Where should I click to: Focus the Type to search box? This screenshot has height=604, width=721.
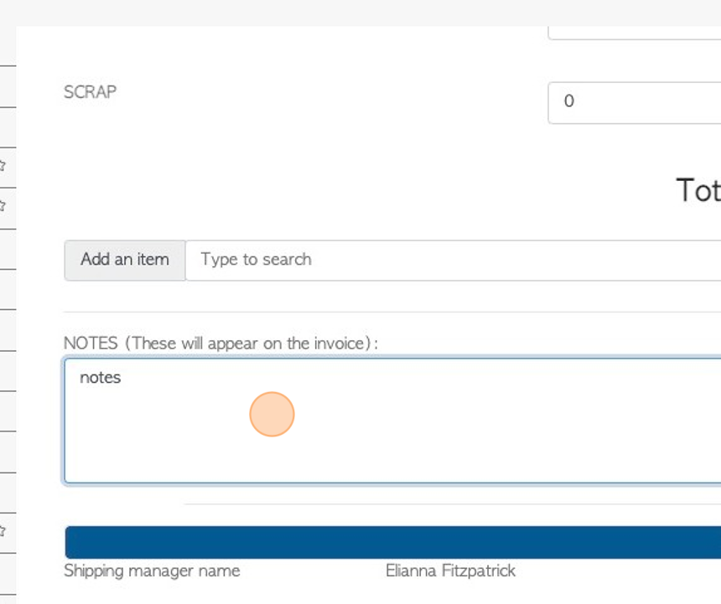[x=454, y=260]
